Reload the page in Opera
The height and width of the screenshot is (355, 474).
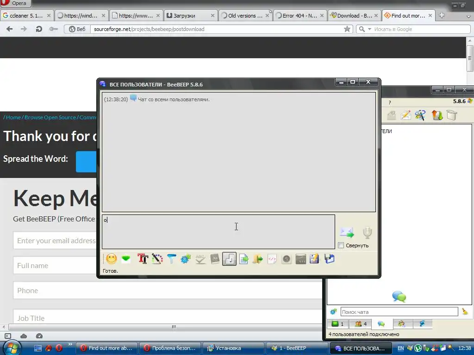[39, 29]
